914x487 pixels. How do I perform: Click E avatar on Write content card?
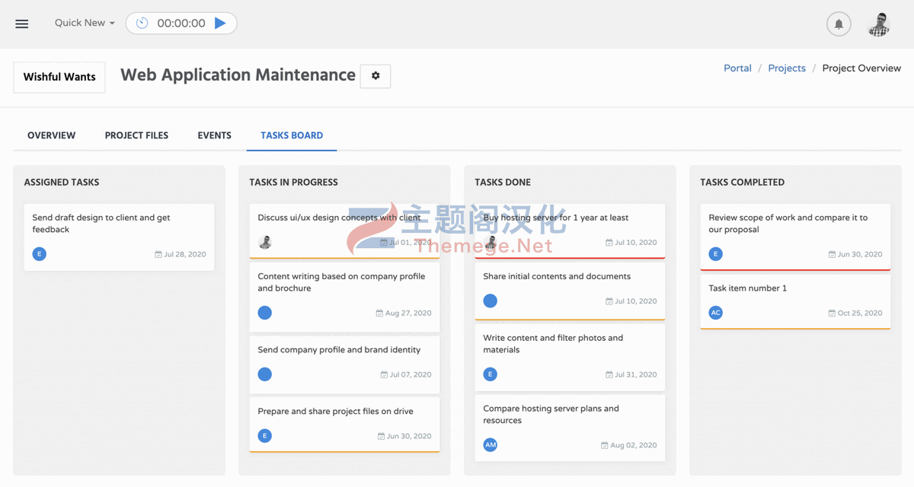[x=491, y=374]
